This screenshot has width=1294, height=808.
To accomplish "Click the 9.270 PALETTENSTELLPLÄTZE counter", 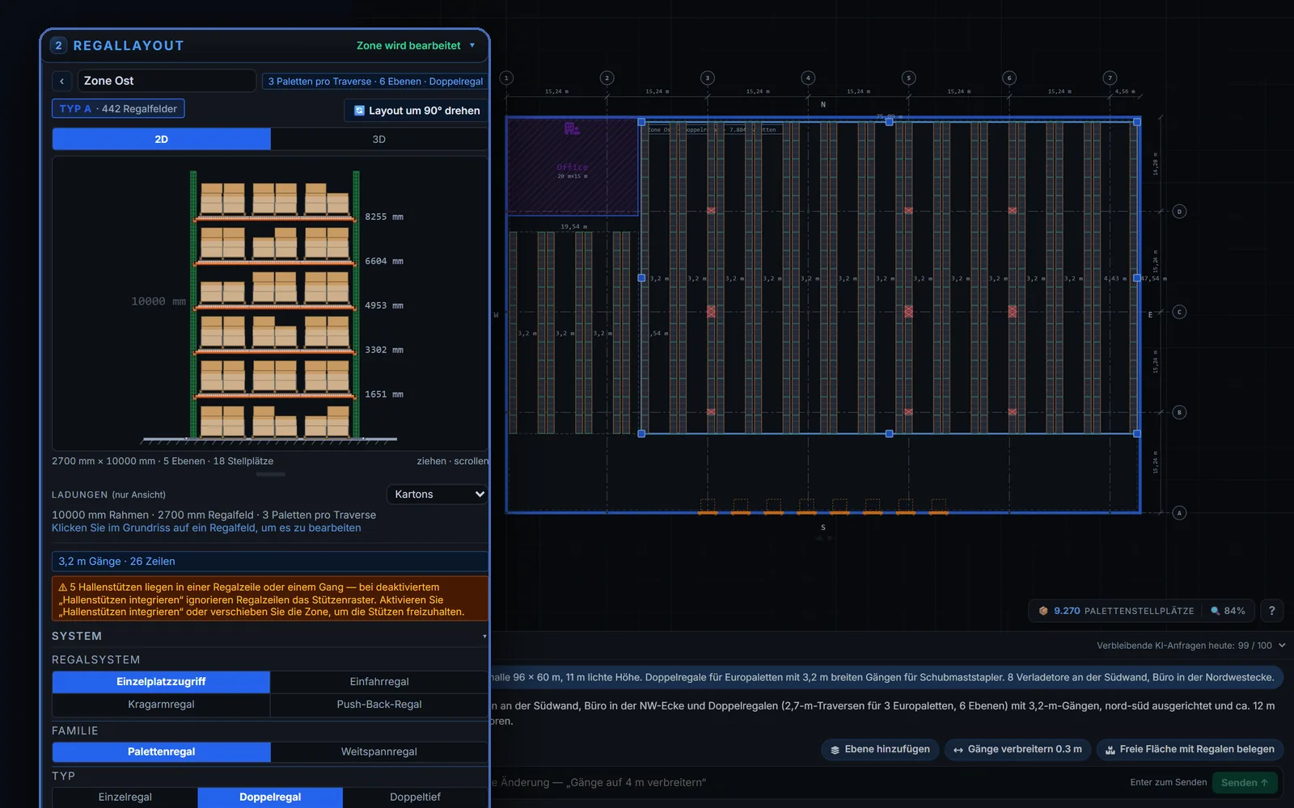I will point(1116,611).
